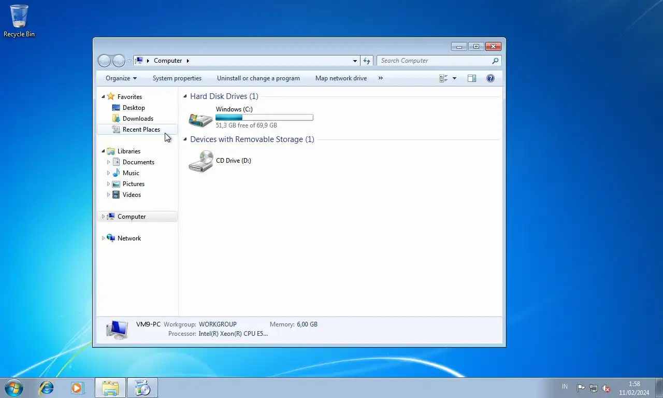The image size is (663, 398).
Task: Go back with the Back arrow button
Action: [x=104, y=61]
